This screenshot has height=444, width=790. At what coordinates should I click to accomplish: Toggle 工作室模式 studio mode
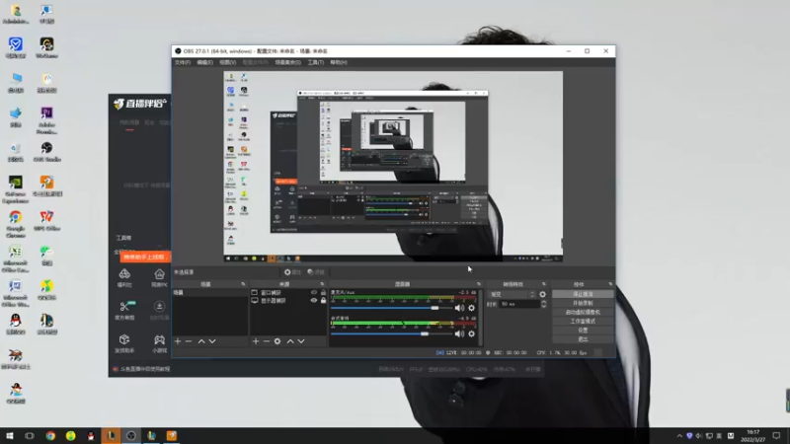pos(583,322)
